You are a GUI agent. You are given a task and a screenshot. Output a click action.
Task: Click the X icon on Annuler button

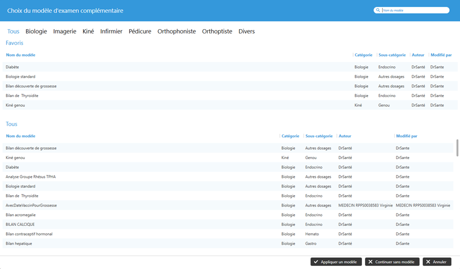coord(428,262)
